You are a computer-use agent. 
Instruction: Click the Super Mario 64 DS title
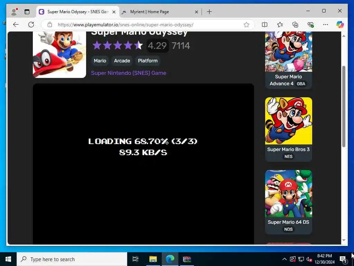pos(288,222)
